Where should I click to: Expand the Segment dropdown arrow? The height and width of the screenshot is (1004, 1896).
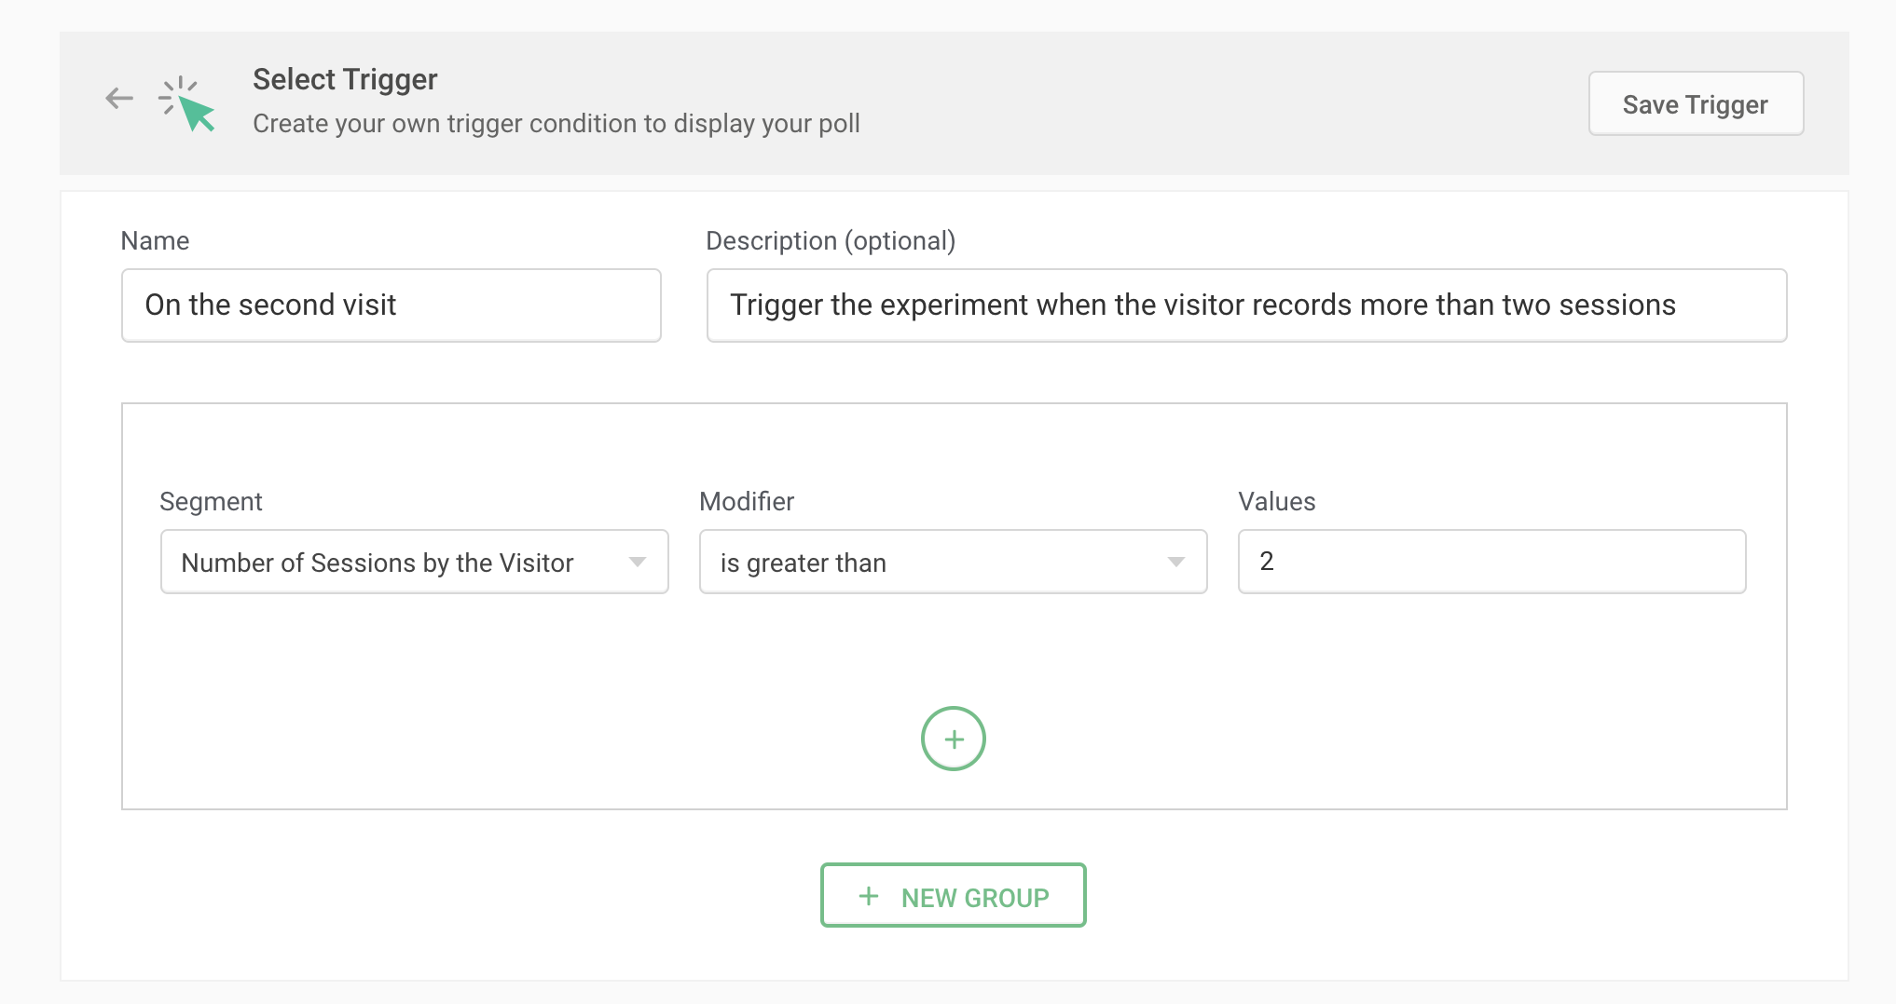point(638,562)
